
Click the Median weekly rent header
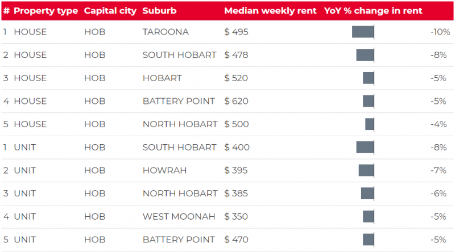click(x=270, y=11)
